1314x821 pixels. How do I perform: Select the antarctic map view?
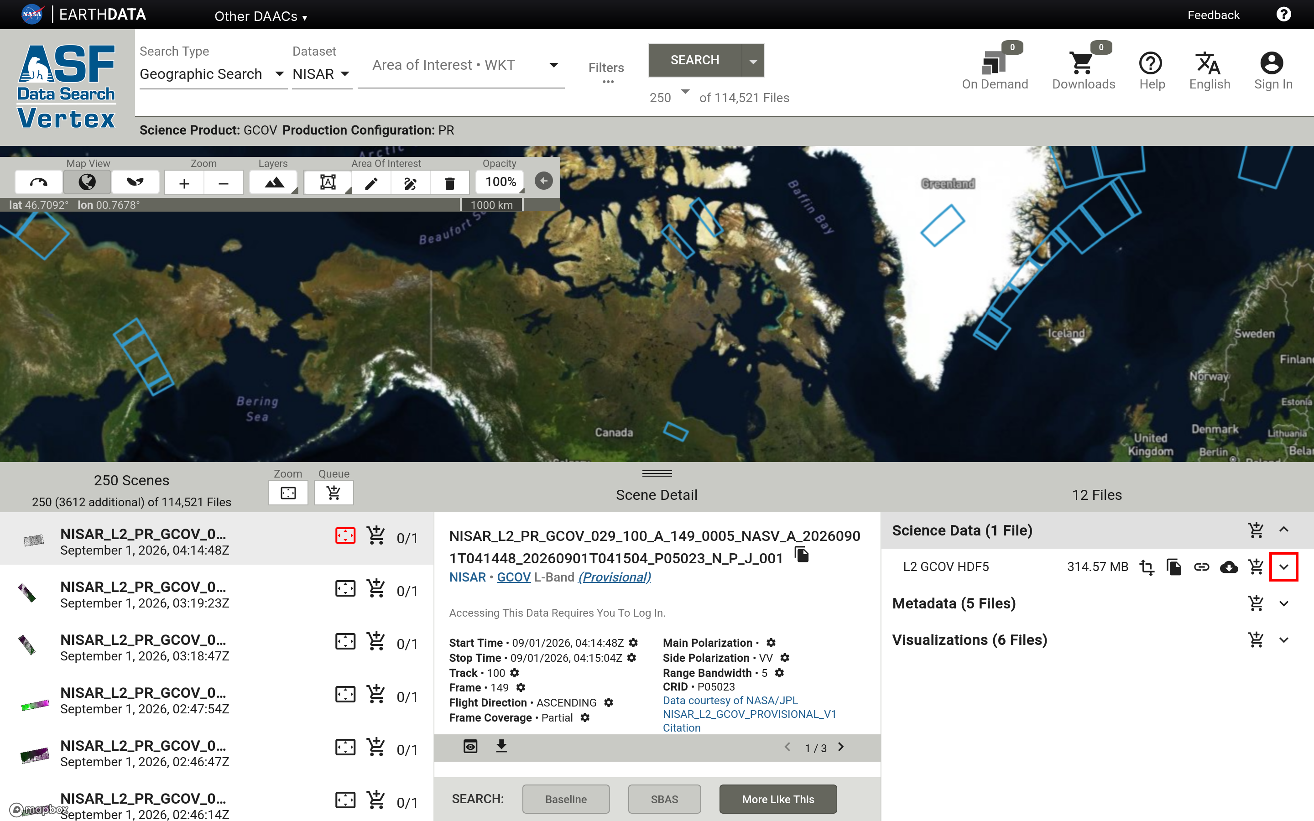tap(135, 182)
